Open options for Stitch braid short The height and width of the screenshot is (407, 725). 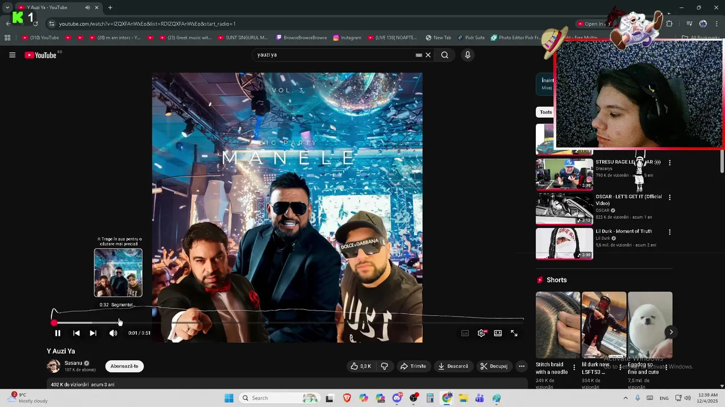coord(574,367)
